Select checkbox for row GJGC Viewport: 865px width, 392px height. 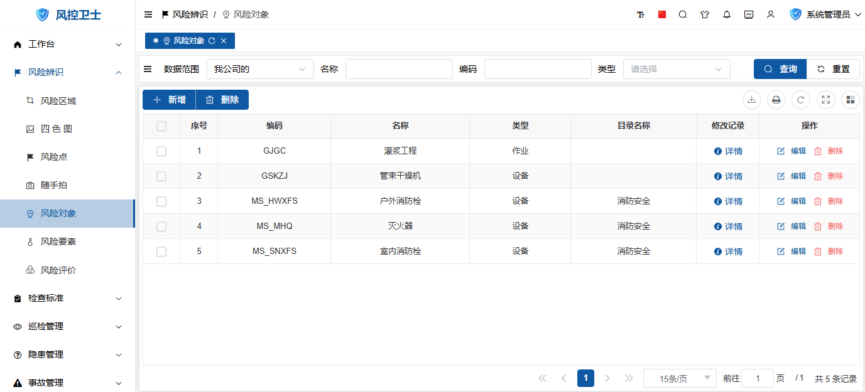(x=161, y=151)
